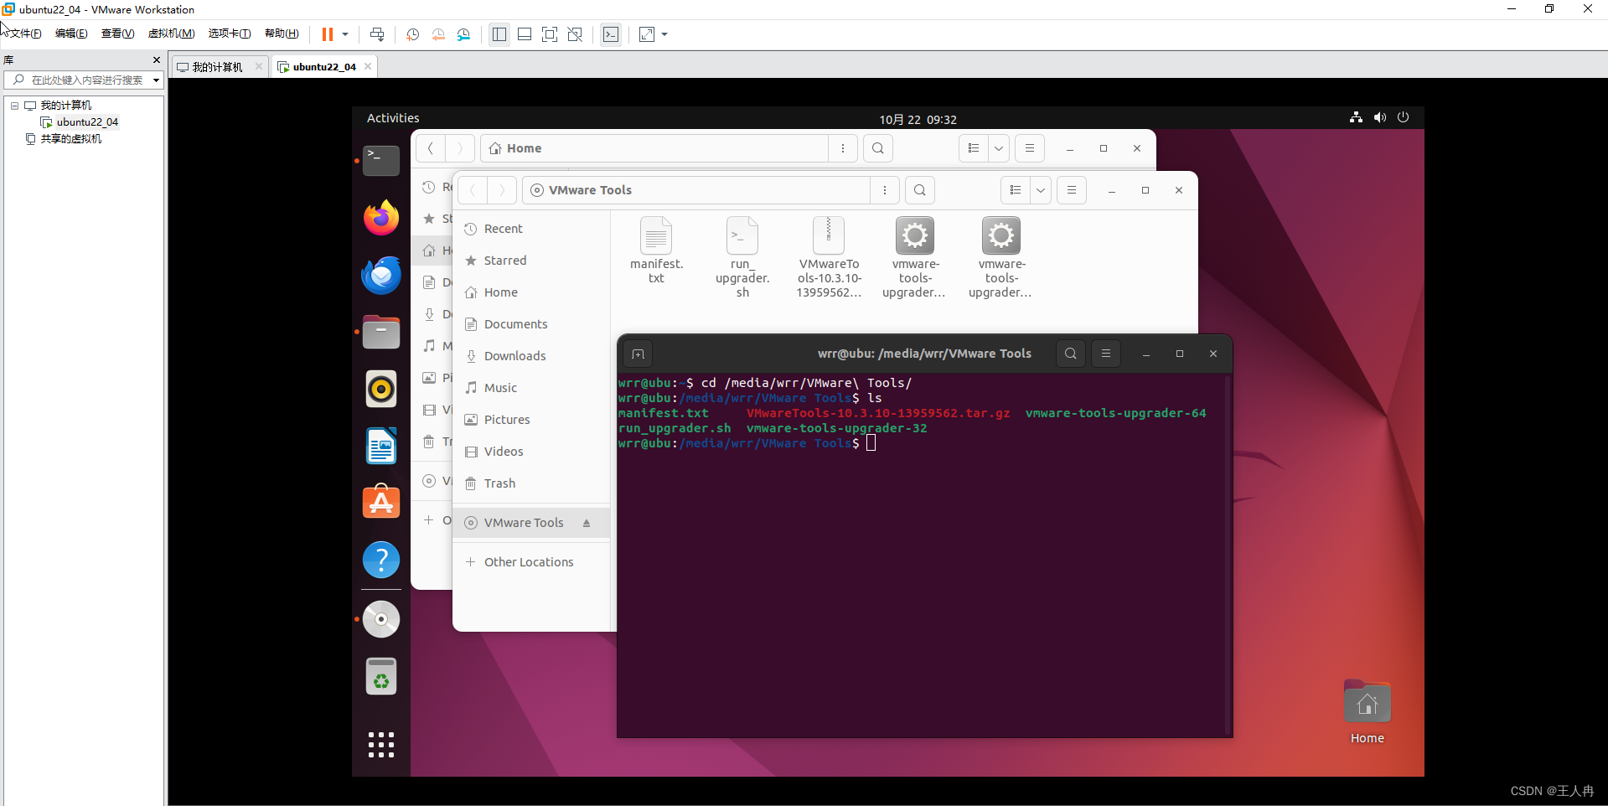This screenshot has height=806, width=1608.
Task: Select Downloads in VMware Tools sidebar
Action: point(531,356)
